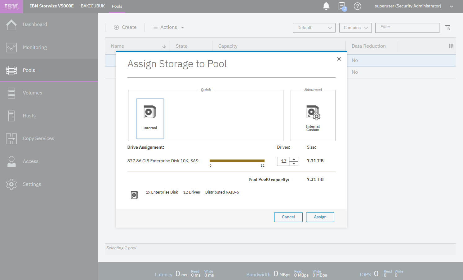Click the Latency performance label

(163, 275)
